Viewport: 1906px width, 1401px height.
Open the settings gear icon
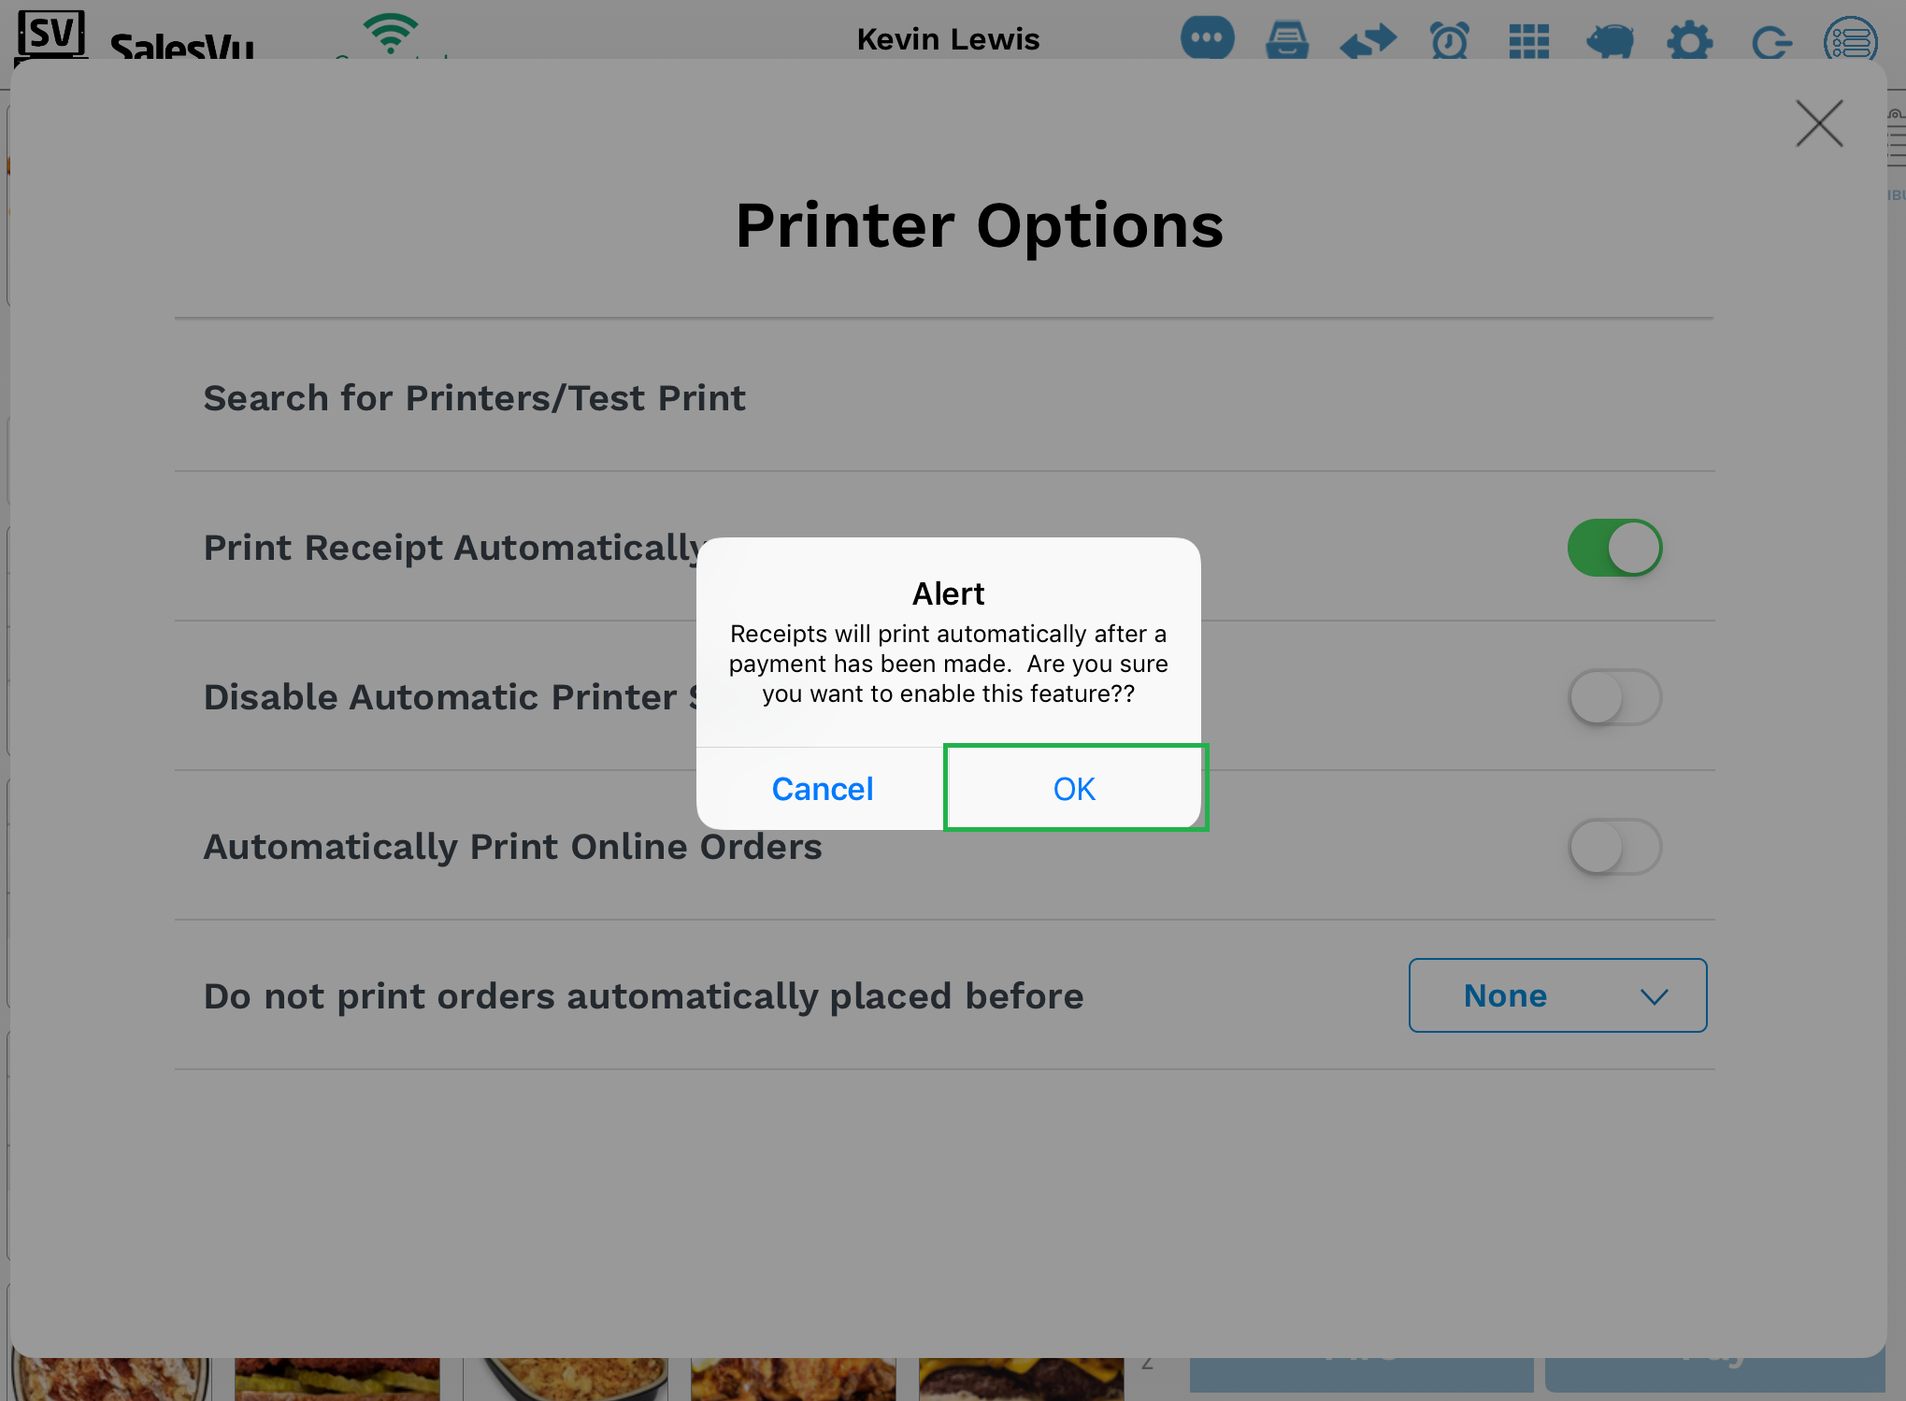pyautogui.click(x=1689, y=41)
